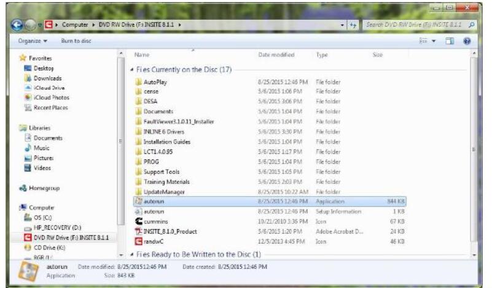Viewport: 492px width, 288px height.
Task: Select Homegroup in navigation pane
Action: 44,188
